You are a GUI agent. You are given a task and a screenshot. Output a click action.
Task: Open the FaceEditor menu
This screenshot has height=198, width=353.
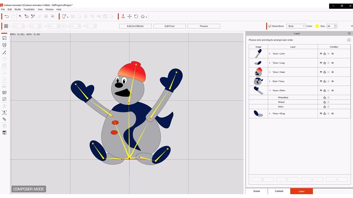29,9
